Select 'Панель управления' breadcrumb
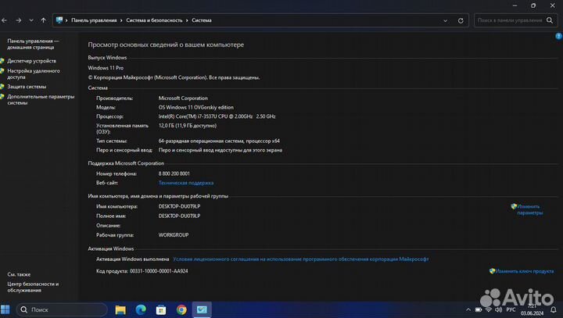Screen dimensions: 563x318 tap(94, 20)
